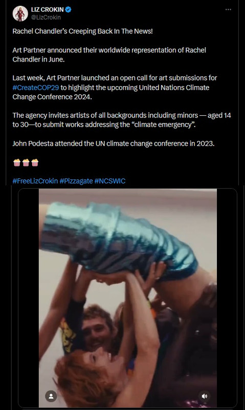Play the embedded video of the crowd
Image resolution: width=245 pixels, height=410 pixels.
[x=127, y=298]
